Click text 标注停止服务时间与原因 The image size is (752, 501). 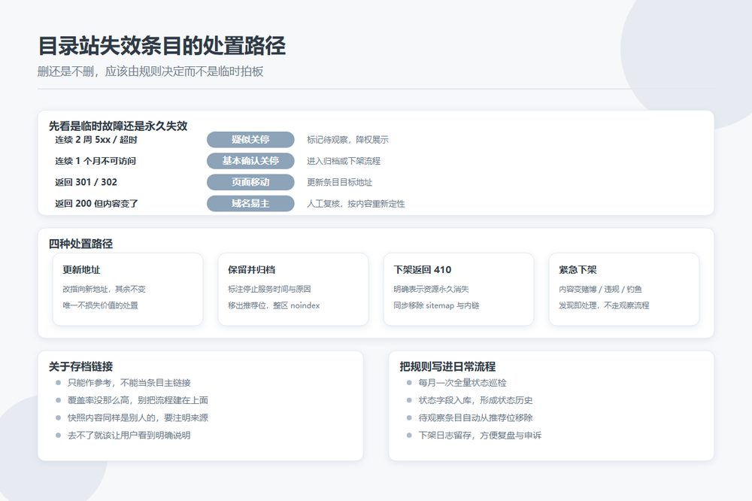pos(269,289)
